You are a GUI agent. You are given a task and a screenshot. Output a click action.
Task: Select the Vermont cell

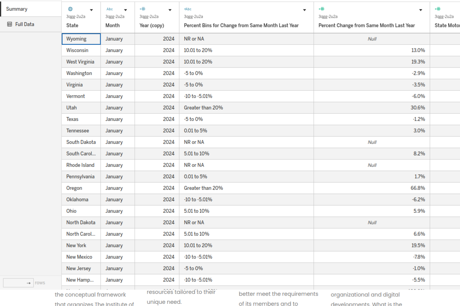pyautogui.click(x=81, y=96)
